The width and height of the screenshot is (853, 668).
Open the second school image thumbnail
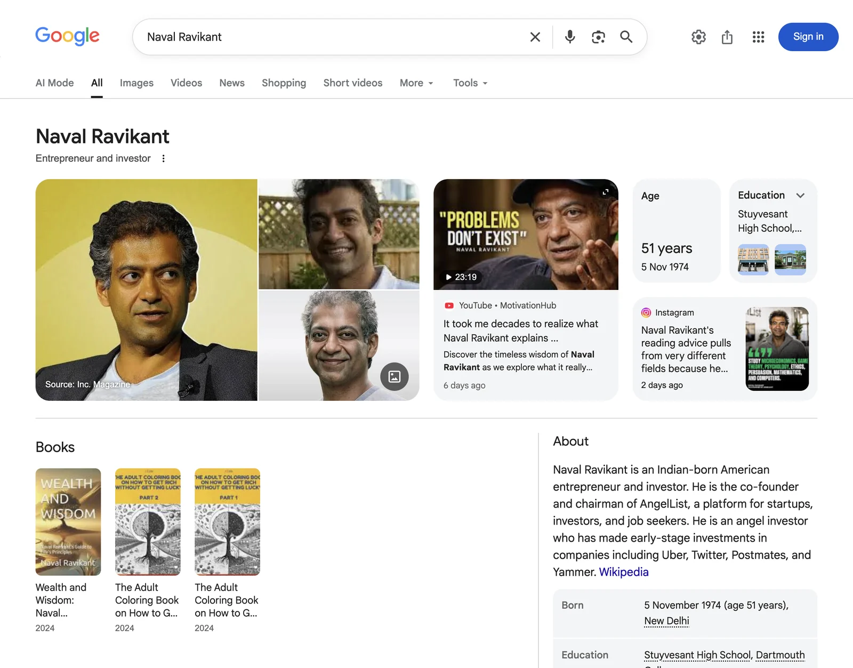[790, 260]
